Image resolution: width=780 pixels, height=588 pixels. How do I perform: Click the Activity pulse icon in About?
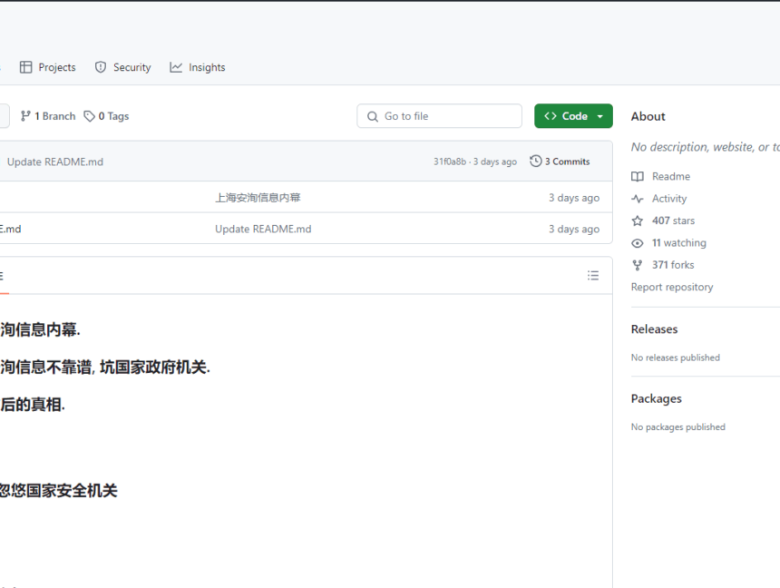pos(636,198)
